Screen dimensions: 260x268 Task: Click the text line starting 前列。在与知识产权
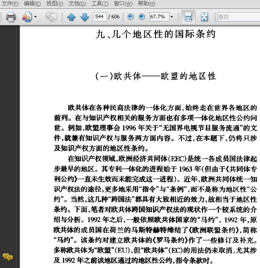(x=155, y=118)
